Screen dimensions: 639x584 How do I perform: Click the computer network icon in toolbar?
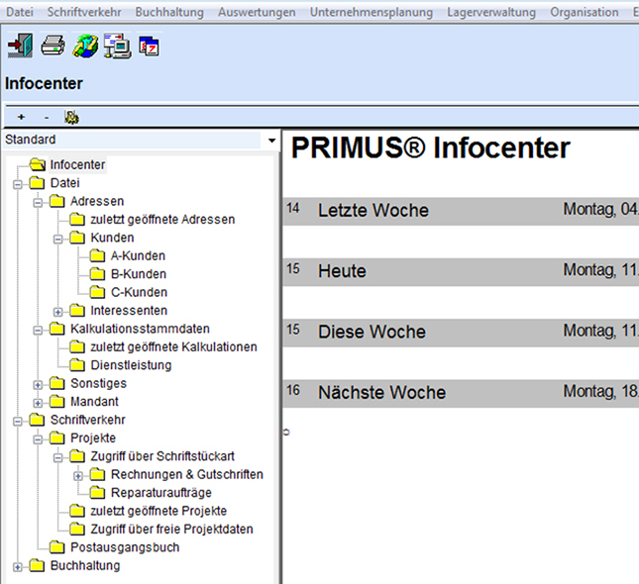pos(117,46)
